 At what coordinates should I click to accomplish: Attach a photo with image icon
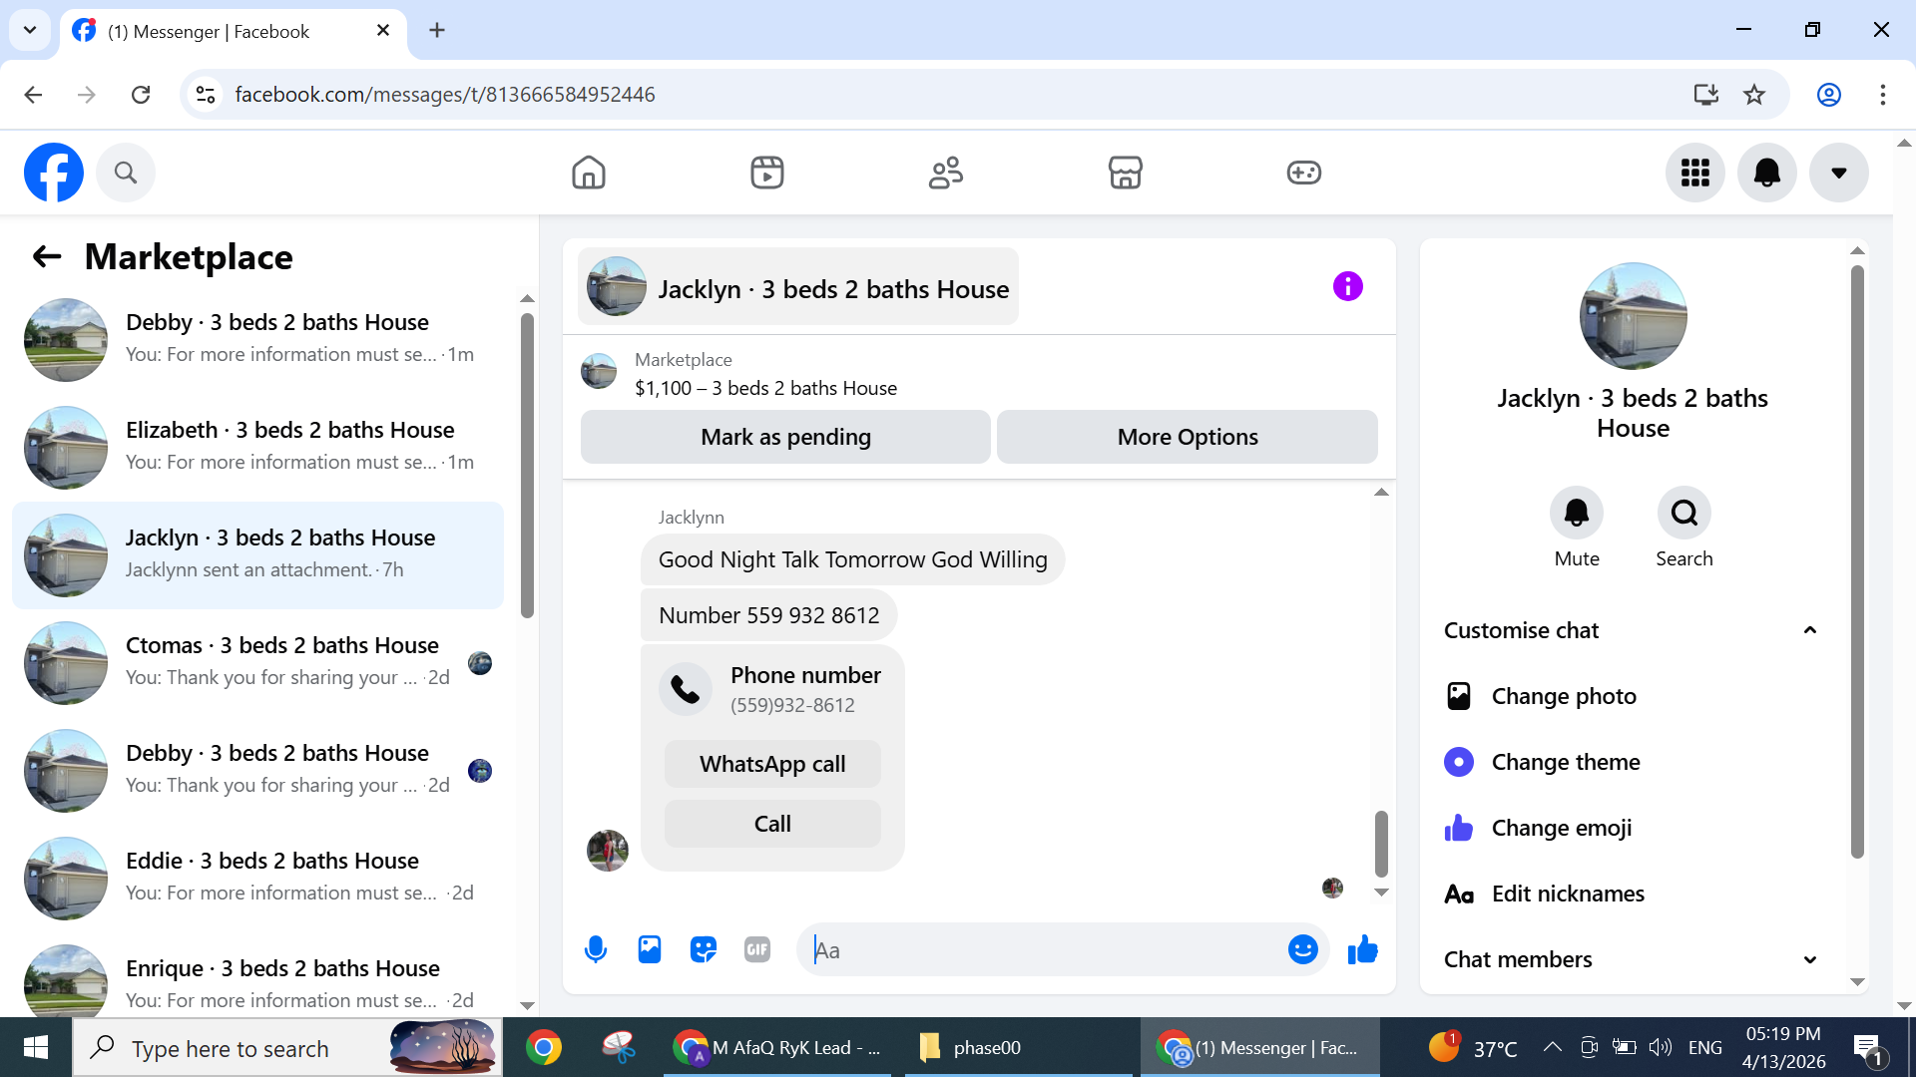[650, 949]
